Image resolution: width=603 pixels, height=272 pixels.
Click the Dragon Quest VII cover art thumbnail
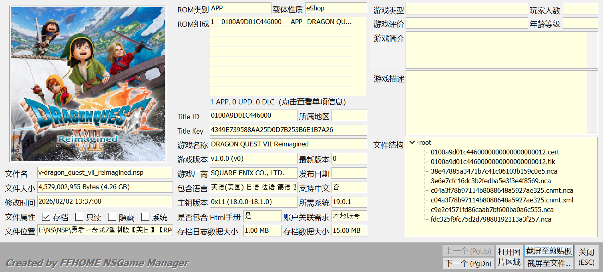[x=88, y=84]
